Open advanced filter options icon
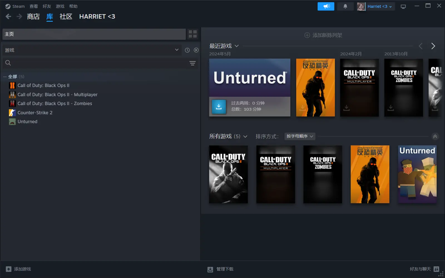The image size is (445, 278). (x=192, y=63)
